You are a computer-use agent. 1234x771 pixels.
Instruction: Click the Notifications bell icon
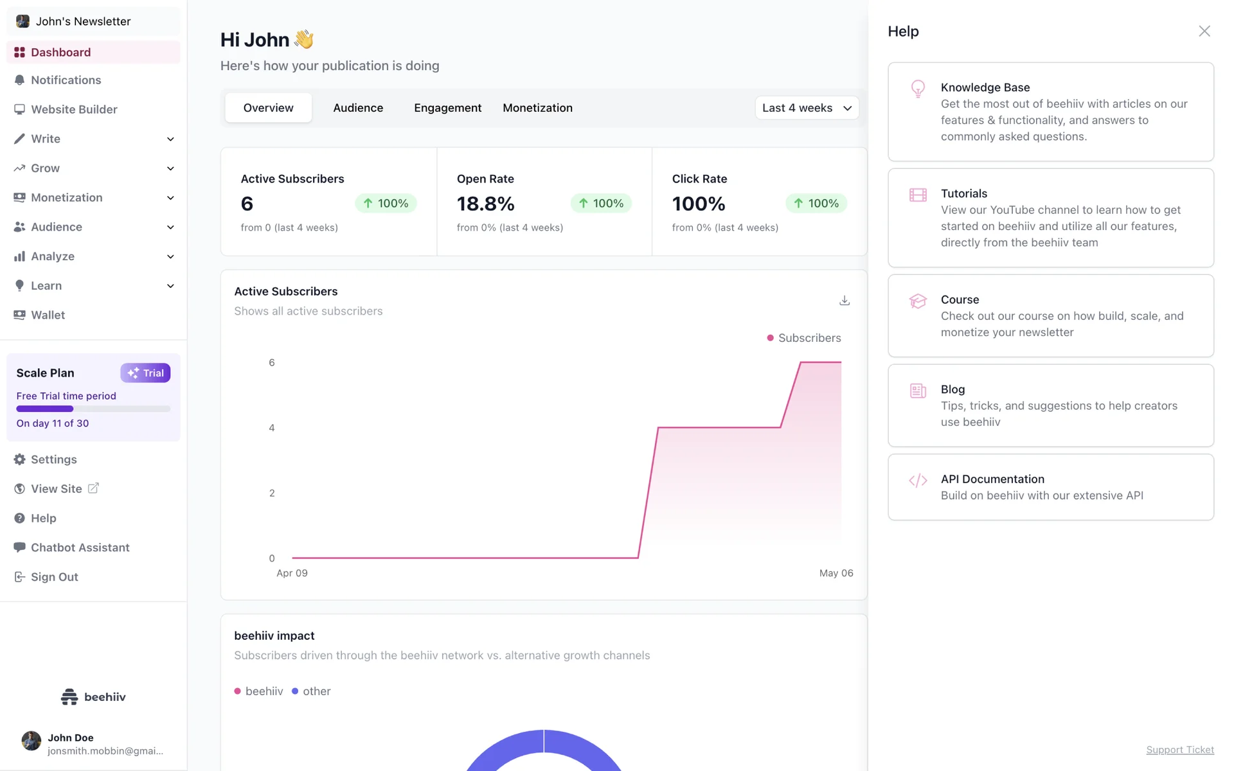(x=19, y=80)
